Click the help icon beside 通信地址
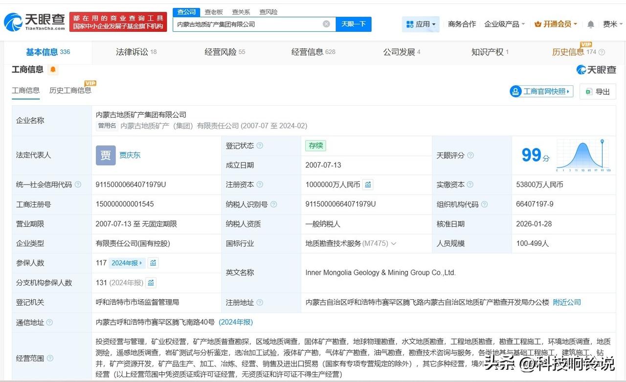This screenshot has height=382, width=626. click(x=49, y=322)
